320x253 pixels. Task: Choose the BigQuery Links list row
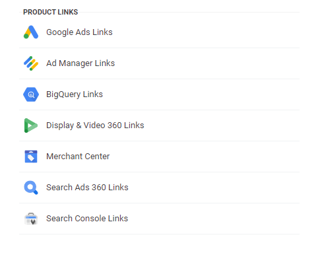pos(159,94)
